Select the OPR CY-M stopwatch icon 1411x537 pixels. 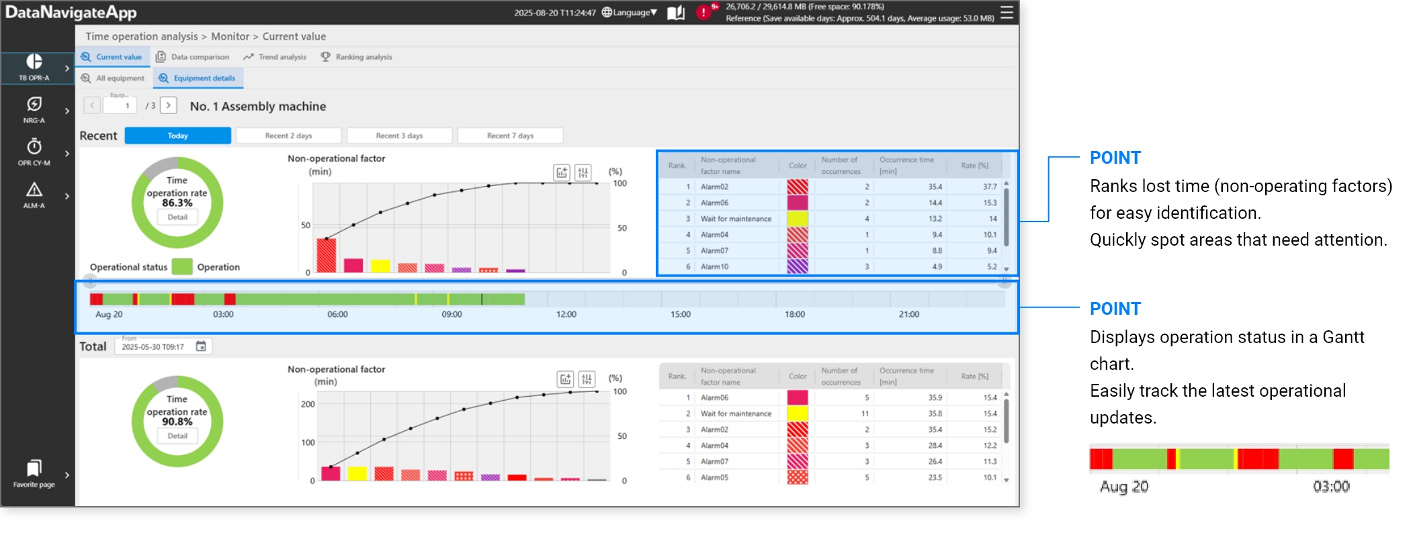[x=34, y=152]
